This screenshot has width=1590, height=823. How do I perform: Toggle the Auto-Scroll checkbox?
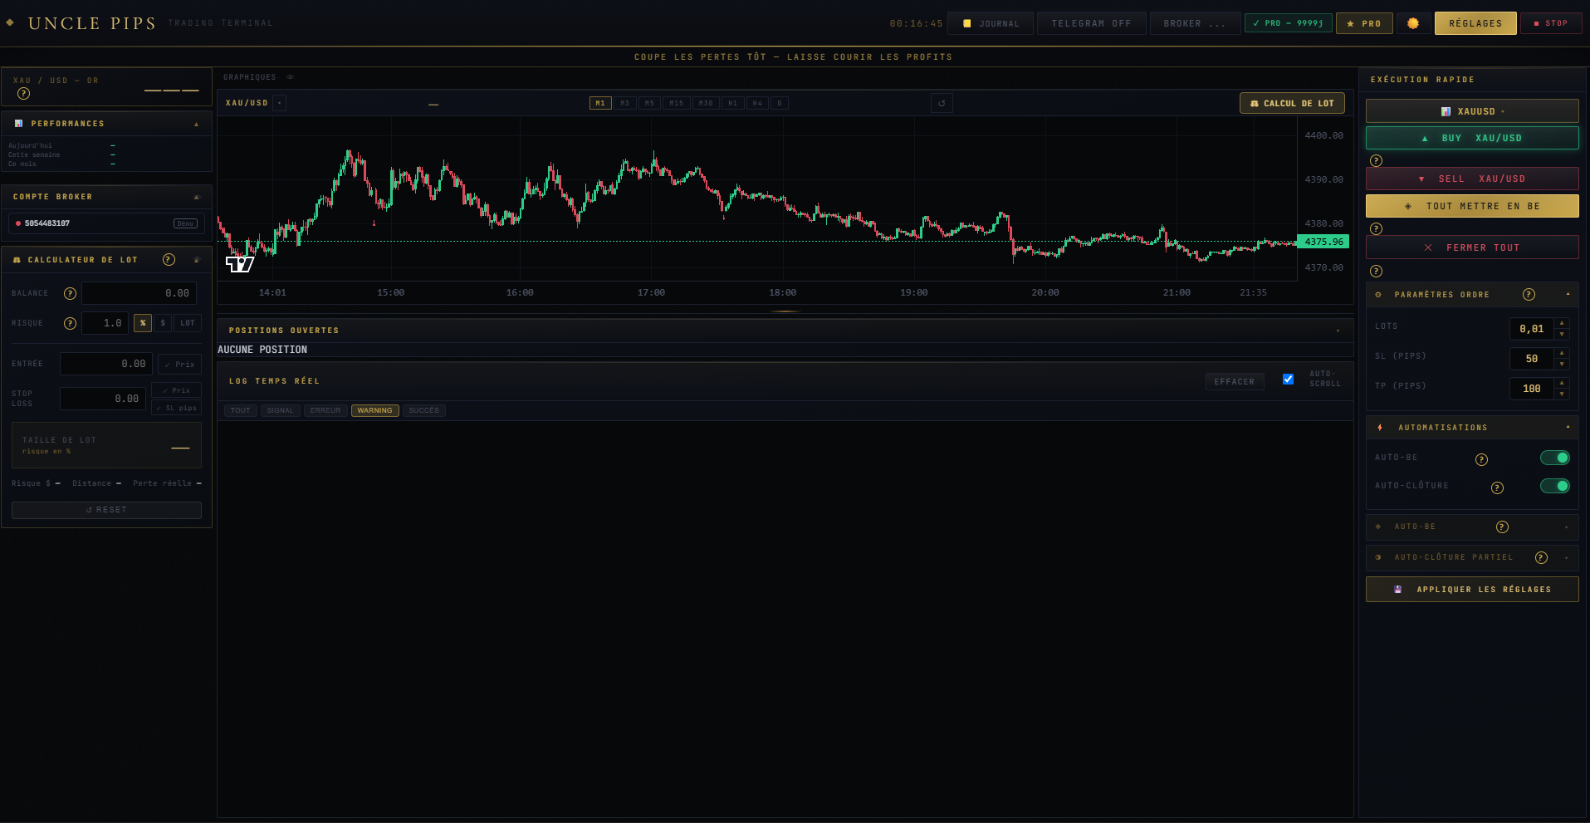point(1288,380)
